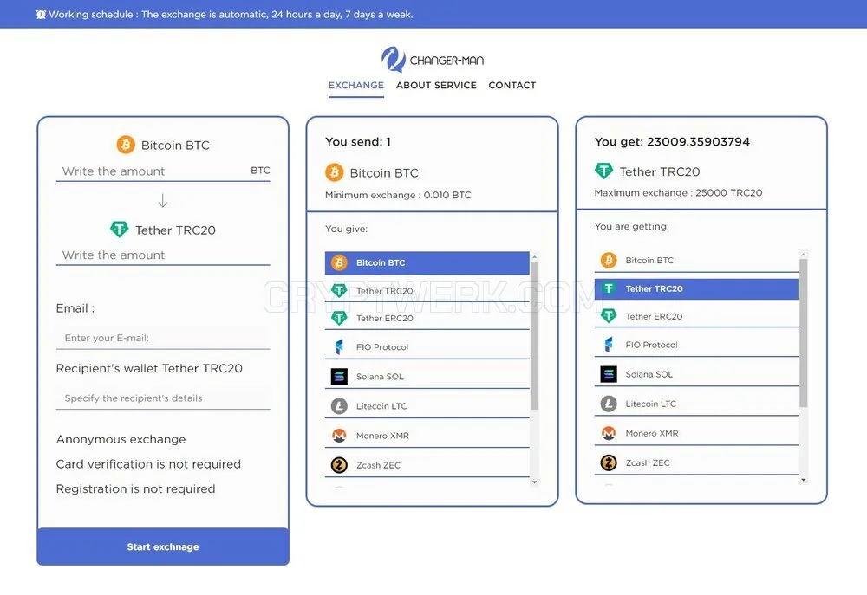Choose Monero XMR label in You are getting list

[x=652, y=433]
